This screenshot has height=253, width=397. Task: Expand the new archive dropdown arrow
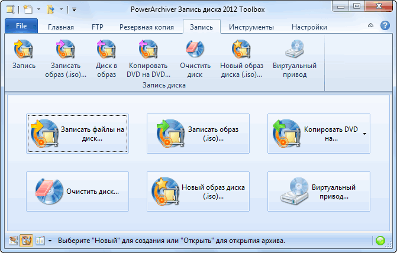pos(38,9)
